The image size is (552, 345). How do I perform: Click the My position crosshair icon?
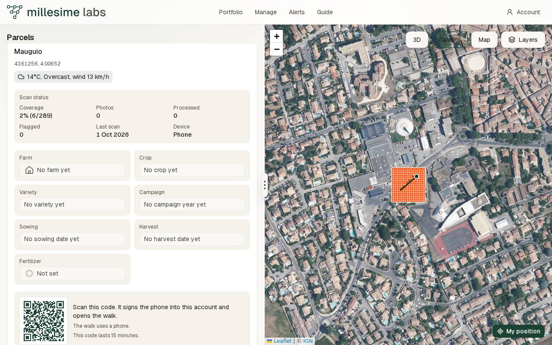tap(500, 331)
